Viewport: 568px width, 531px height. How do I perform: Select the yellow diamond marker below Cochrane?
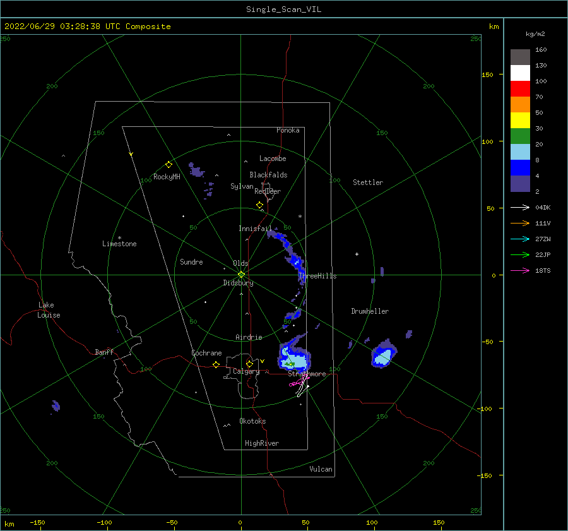[x=216, y=365]
